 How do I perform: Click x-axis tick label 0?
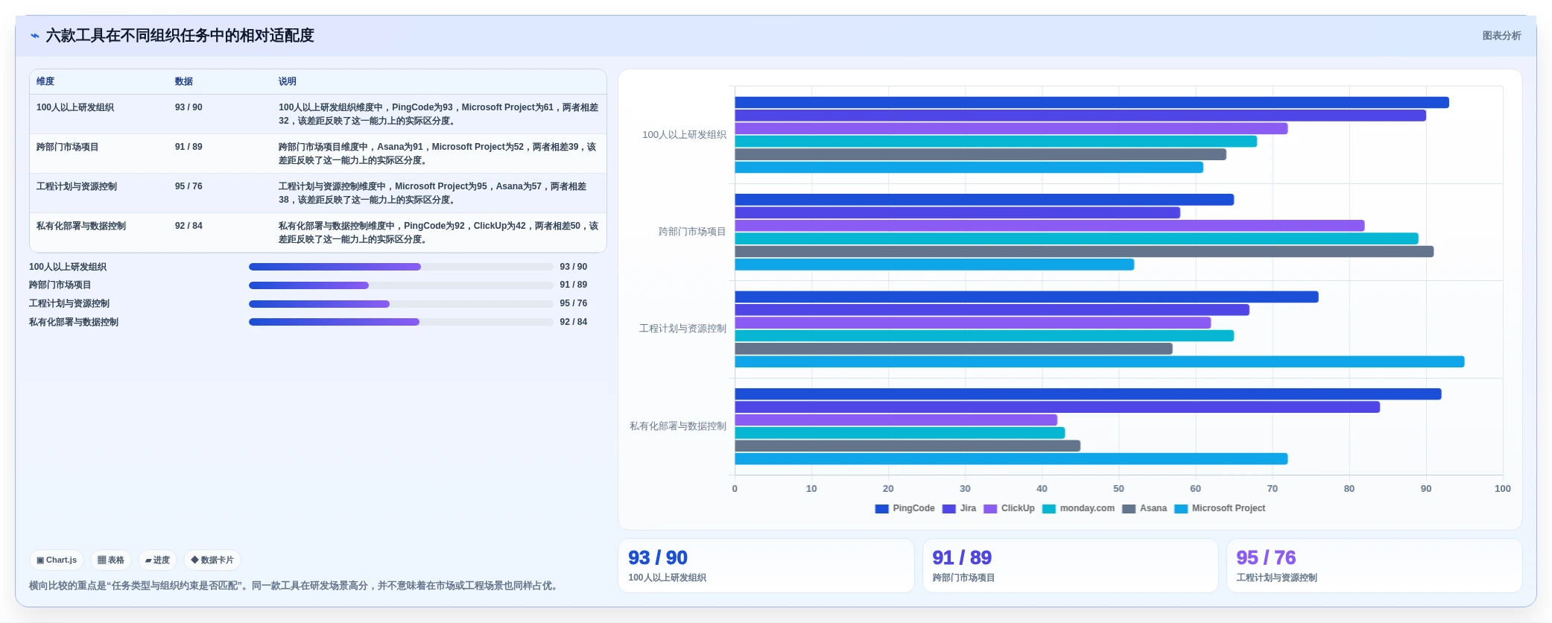(735, 489)
